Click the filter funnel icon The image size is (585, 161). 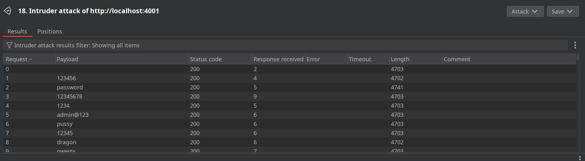pos(9,45)
